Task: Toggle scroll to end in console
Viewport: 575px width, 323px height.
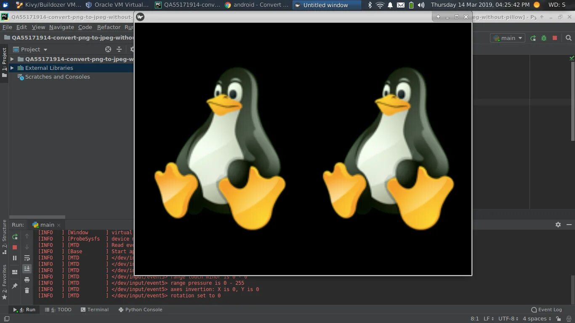Action: coord(27,268)
